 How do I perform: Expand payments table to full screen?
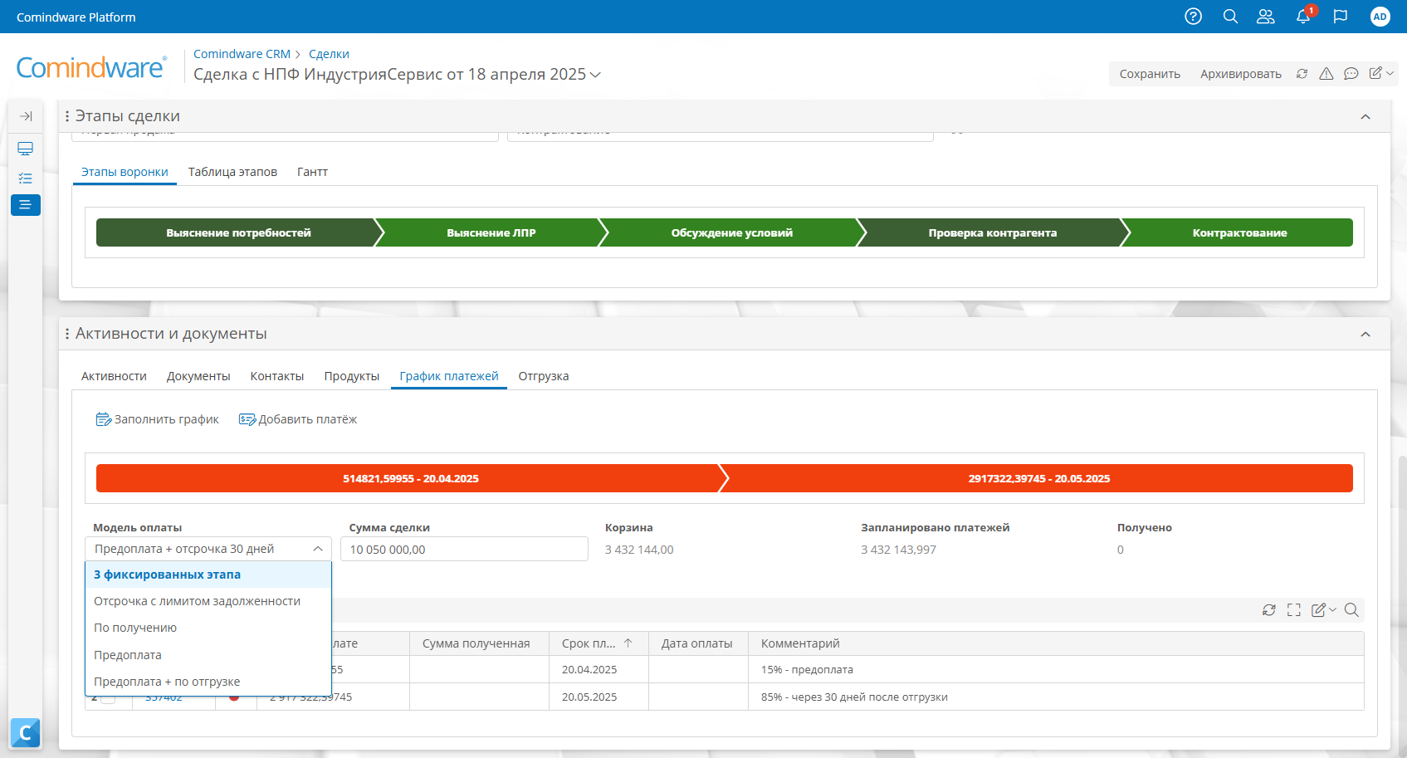pos(1294,610)
